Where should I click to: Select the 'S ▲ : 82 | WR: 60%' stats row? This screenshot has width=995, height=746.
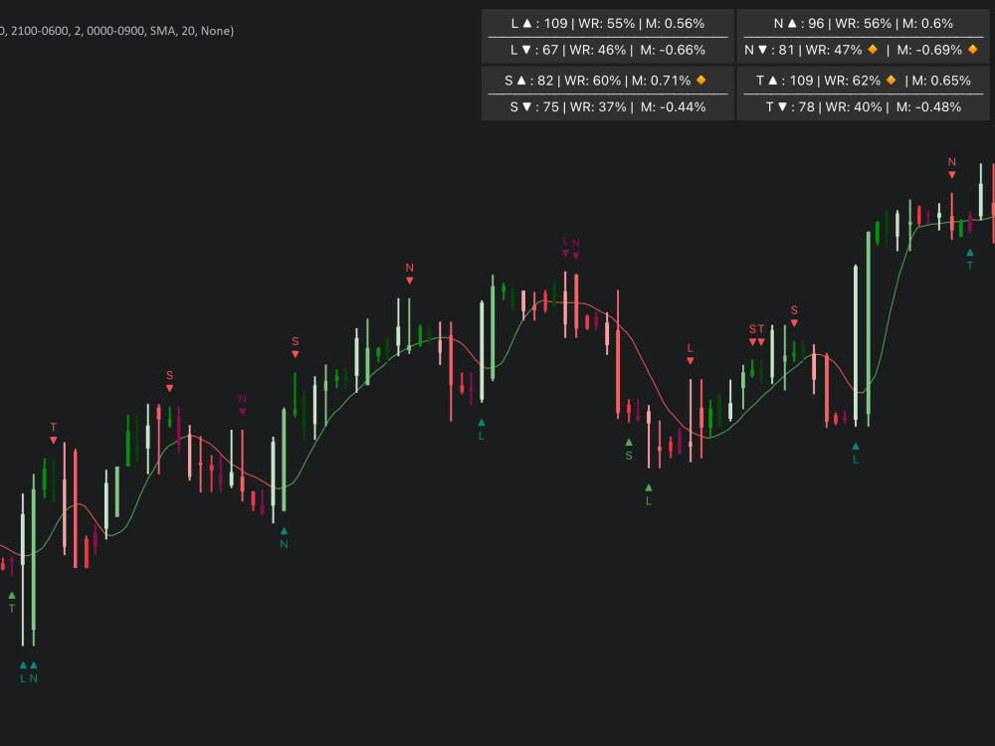(x=608, y=81)
